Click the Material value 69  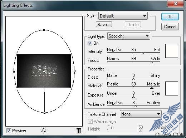coord(133,84)
